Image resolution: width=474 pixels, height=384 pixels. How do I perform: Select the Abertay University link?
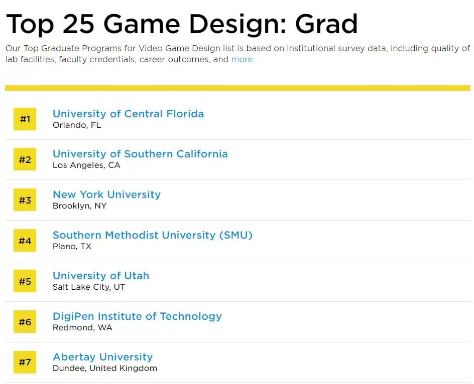102,357
